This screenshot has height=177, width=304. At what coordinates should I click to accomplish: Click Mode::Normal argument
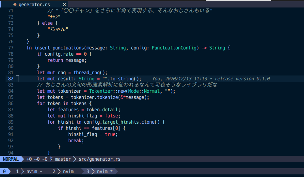(x=144, y=91)
